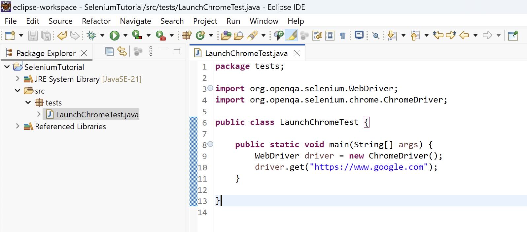
Task: Open the Run menu
Action: [233, 21]
